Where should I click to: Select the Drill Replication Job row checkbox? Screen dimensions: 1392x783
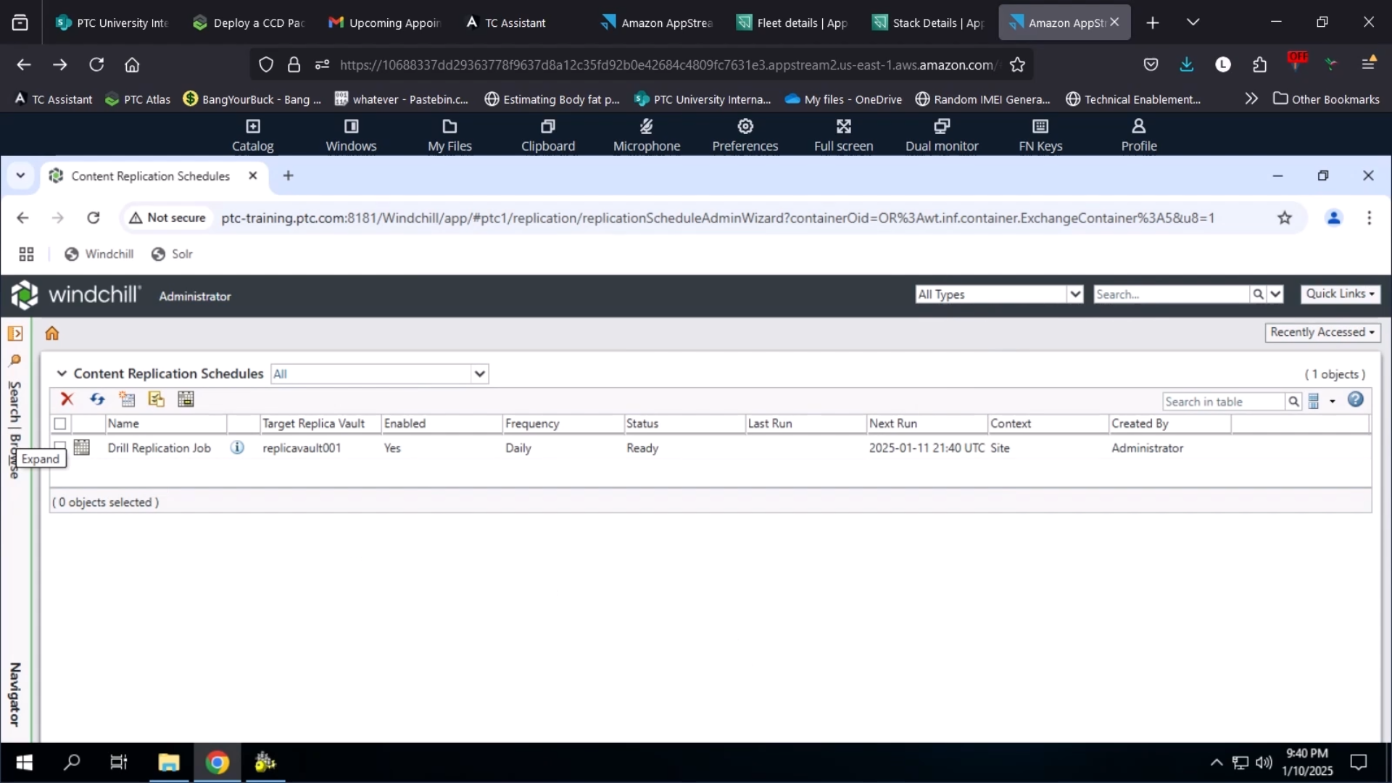59,447
